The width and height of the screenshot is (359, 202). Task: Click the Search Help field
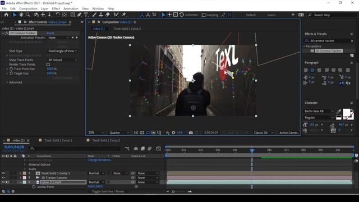[x=333, y=15]
